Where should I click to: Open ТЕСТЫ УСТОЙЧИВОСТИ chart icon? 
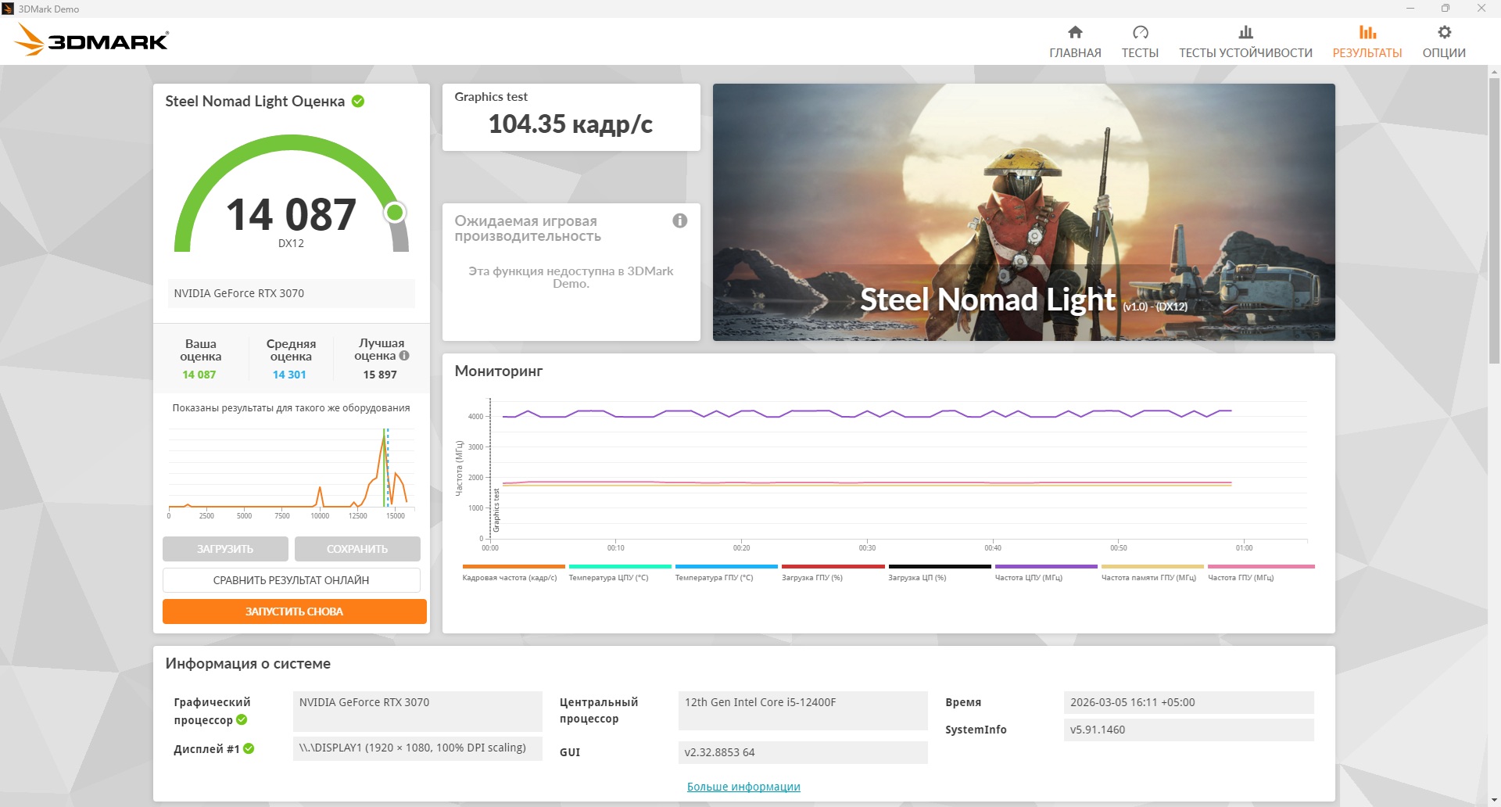(1245, 32)
